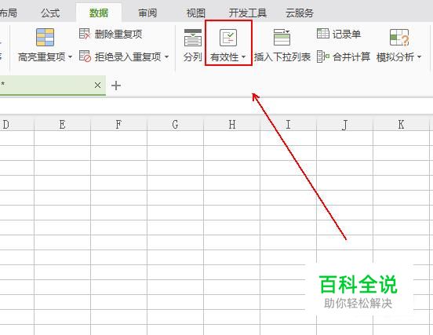Screen dimensions: 433x335
Task: Click the 分列 text-to-columns icon
Action: pos(193,38)
